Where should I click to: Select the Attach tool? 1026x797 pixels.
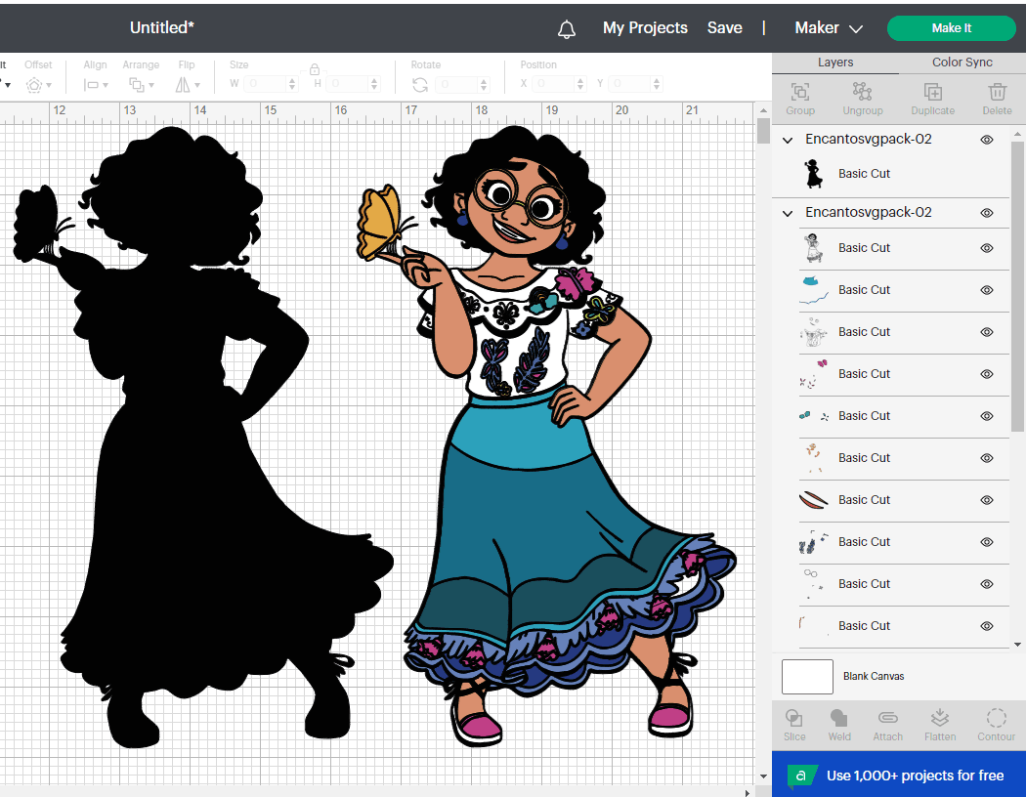[887, 718]
